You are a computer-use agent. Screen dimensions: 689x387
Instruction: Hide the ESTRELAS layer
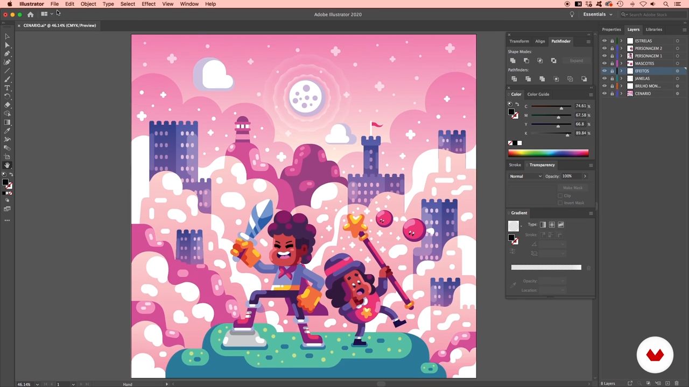(x=604, y=41)
